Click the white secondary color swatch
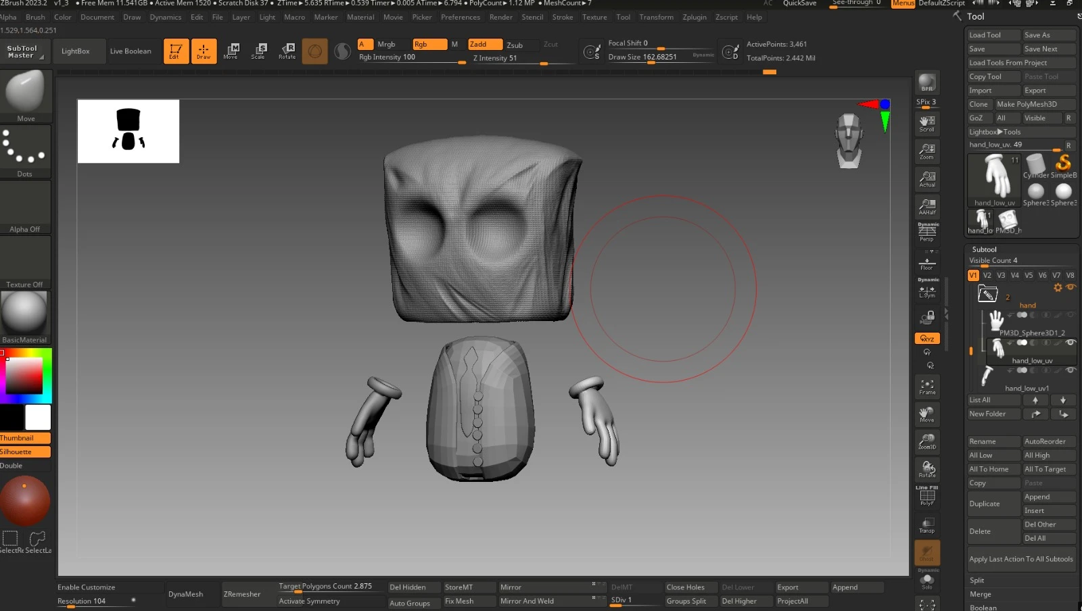1082x611 pixels. pyautogui.click(x=38, y=417)
